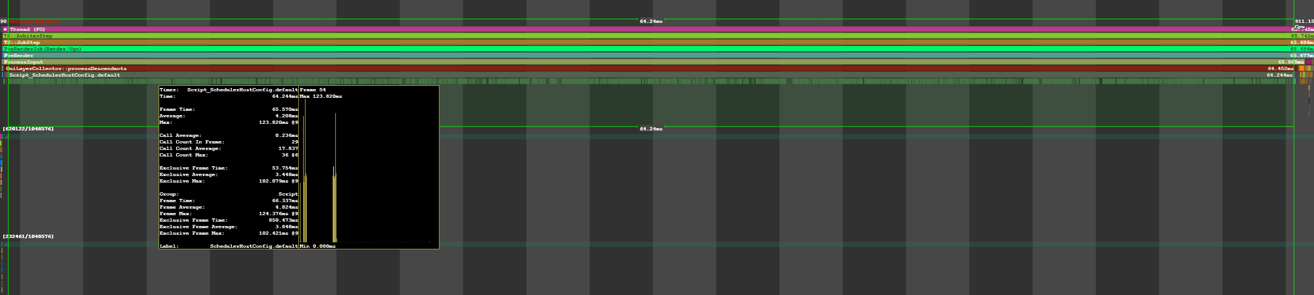The image size is (1314, 295).
Task: Select GuiLayerCollector::processDescendants red bar
Action: click(650, 68)
